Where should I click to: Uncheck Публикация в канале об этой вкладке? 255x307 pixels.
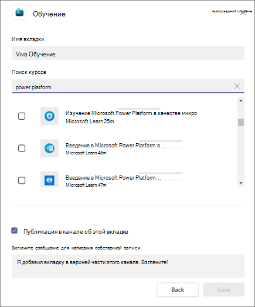click(x=15, y=231)
